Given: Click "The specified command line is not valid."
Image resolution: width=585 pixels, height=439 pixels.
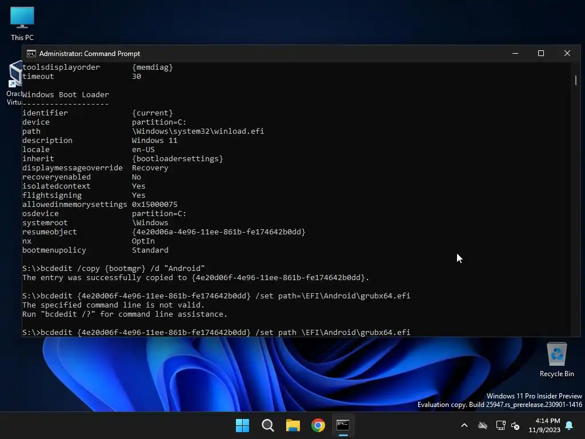Looking at the screenshot, I should pyautogui.click(x=114, y=305).
